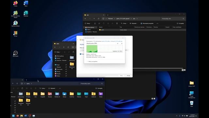Screen dimensions: 209x118
Task: Click the cut scissors icon in win window
Action: coord(95,23)
